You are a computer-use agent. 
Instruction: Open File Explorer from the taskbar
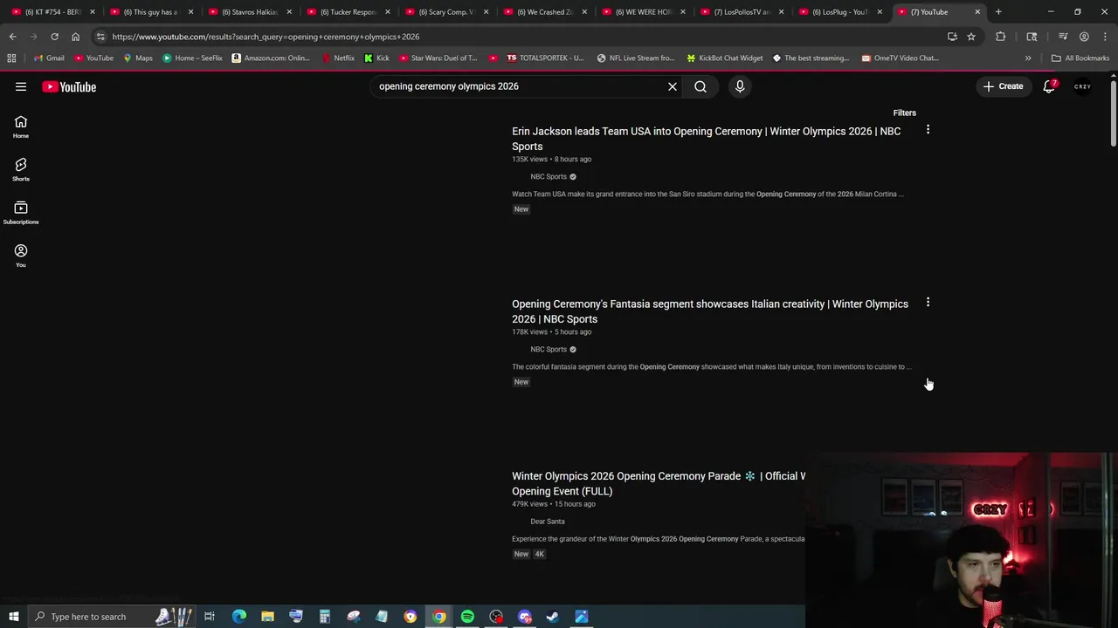(x=267, y=617)
